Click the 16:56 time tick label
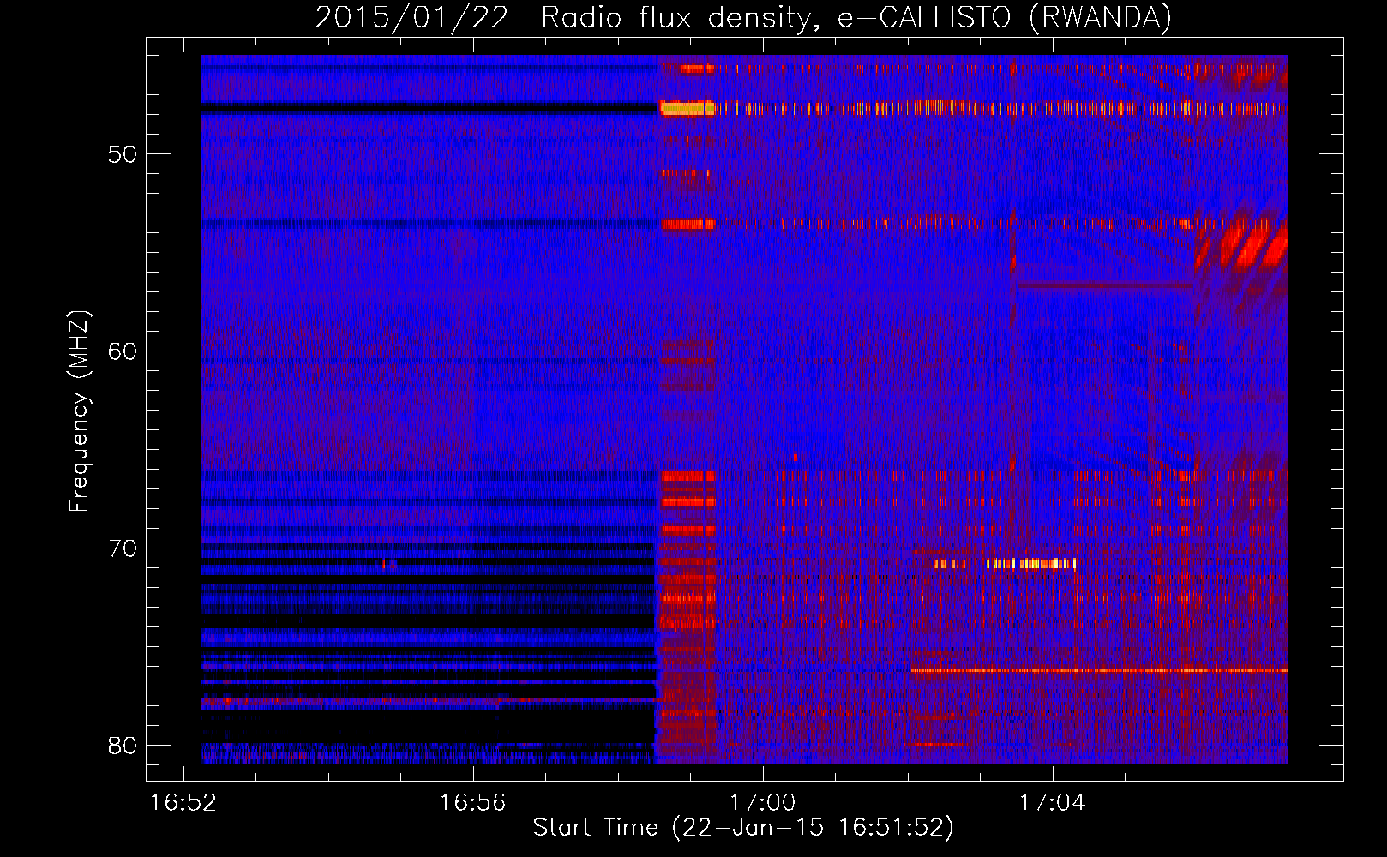Viewport: 1387px width, 857px height. [473, 803]
